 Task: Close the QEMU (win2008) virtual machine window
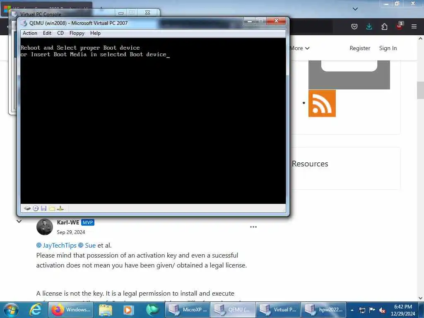coord(276,21)
